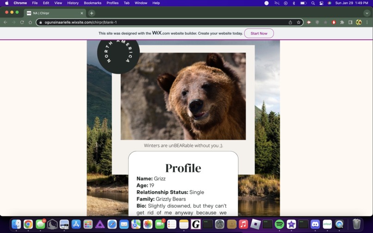Open the View menu
The image size is (373, 233).
point(58,3)
